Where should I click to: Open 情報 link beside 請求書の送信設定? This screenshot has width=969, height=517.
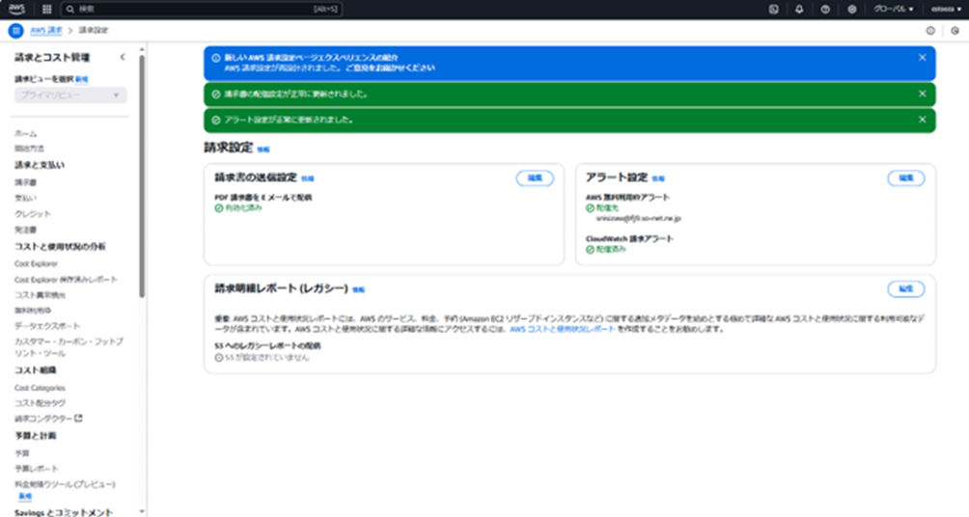(307, 178)
